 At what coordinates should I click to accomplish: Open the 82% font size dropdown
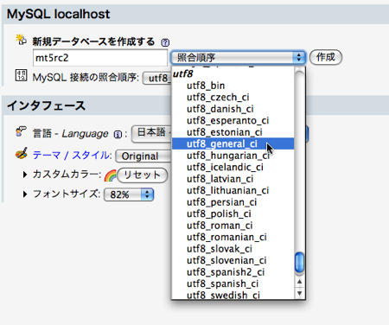(x=129, y=194)
